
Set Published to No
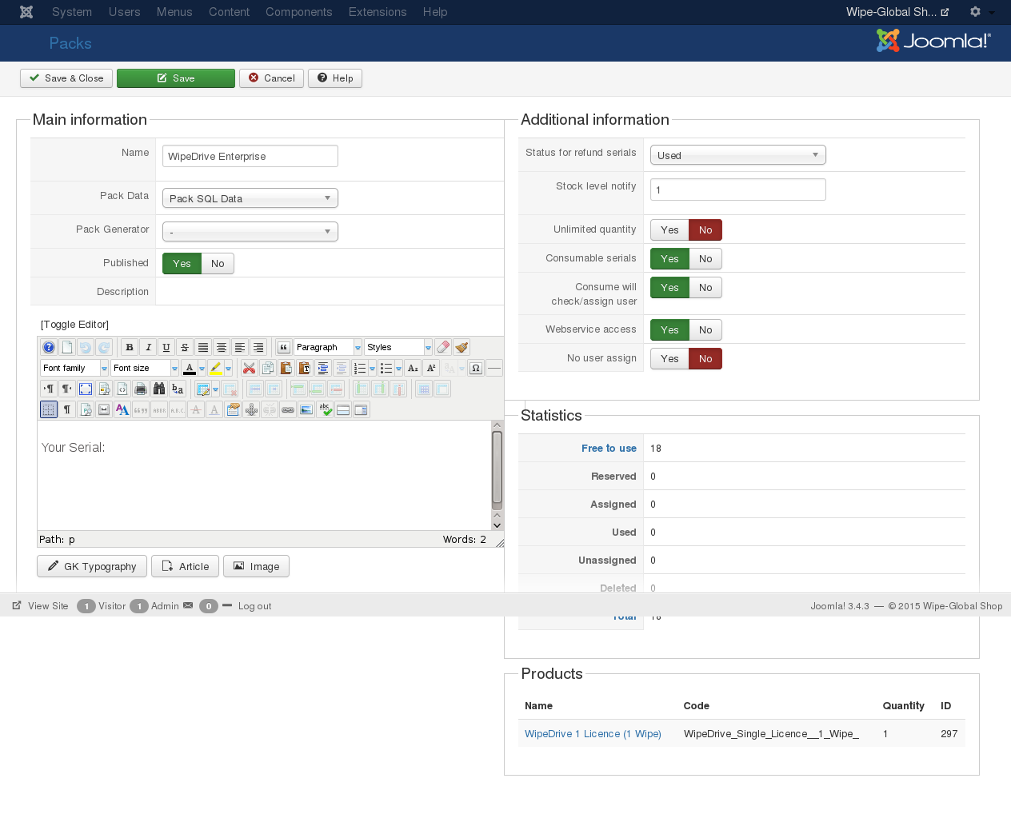click(x=218, y=264)
